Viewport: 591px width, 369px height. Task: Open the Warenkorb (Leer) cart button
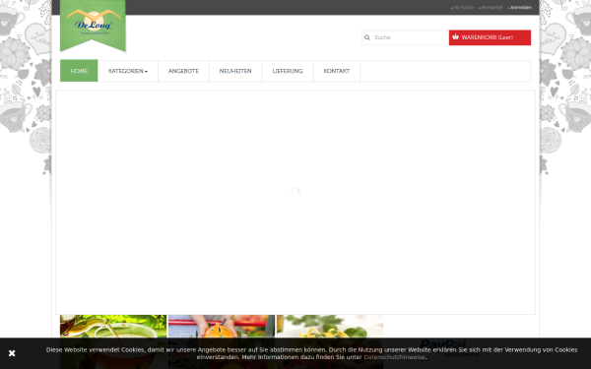(x=490, y=37)
